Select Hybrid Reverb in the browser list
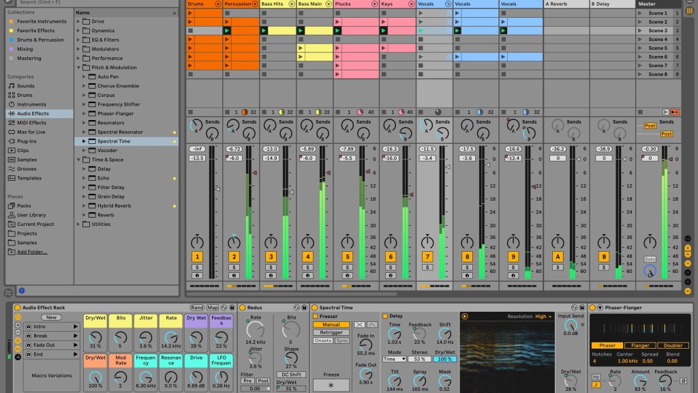Screen dimensions: 698x393 pyautogui.click(x=114, y=205)
